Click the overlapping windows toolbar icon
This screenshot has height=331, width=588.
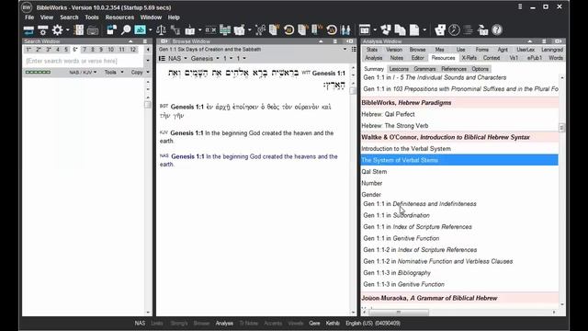point(111,29)
